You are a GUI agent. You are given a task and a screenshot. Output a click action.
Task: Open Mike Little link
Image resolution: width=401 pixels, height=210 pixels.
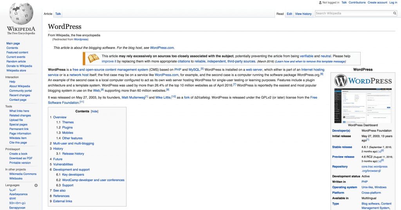163,97
